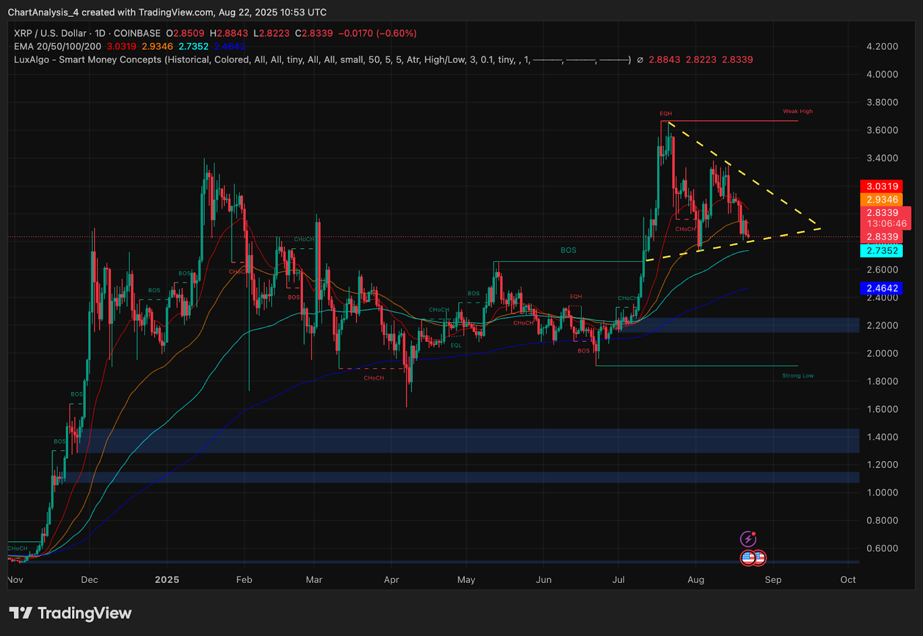Viewport: 923px width, 636px height.
Task: Expand the LuxAlgo Smart Money Concepts legend
Action: pyautogui.click(x=322, y=59)
